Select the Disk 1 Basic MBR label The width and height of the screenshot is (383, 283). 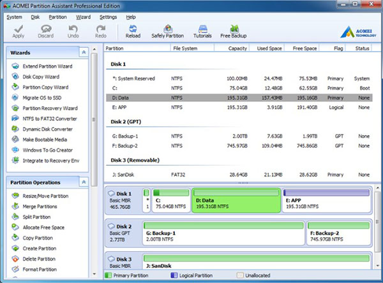coord(124,200)
